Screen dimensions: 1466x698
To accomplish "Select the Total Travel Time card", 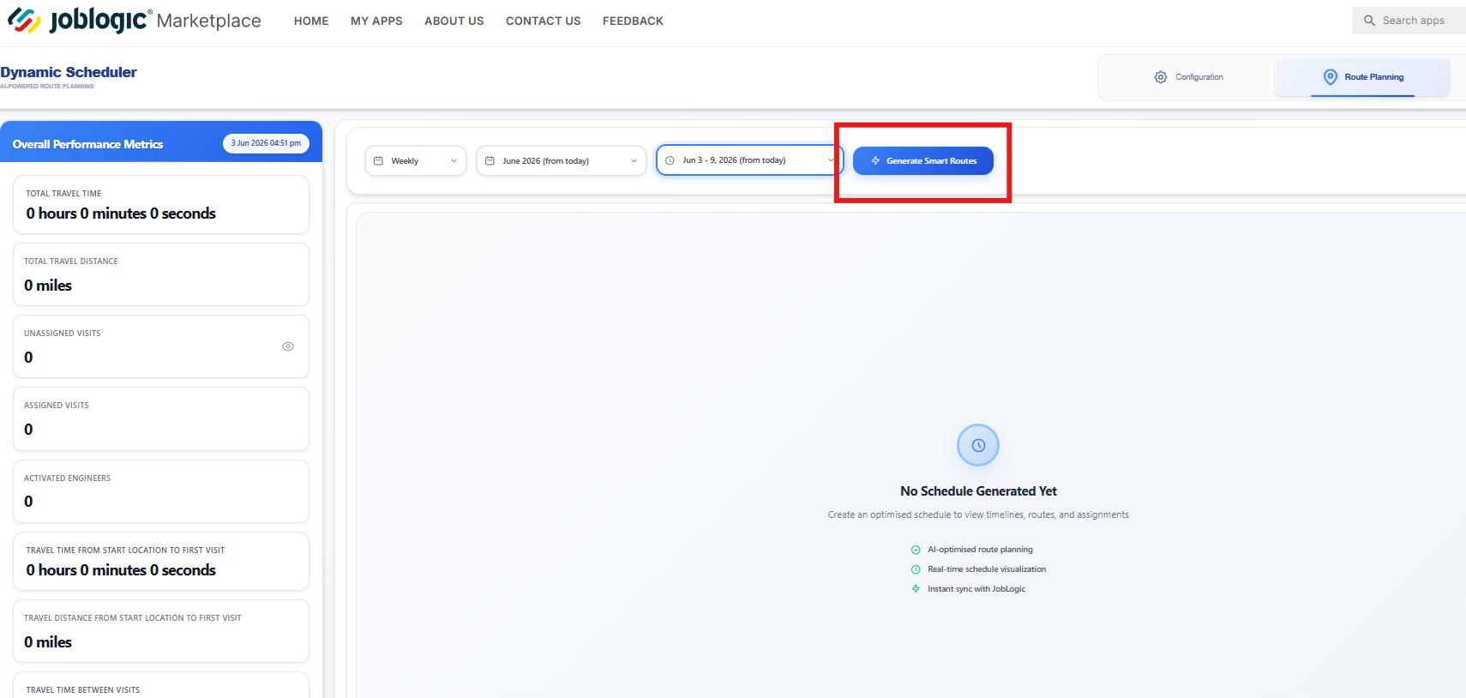I will click(161, 205).
